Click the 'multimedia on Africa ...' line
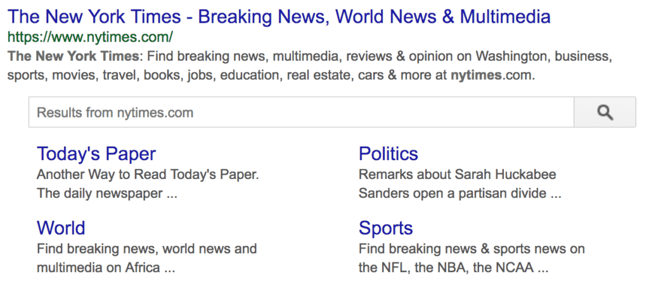 [x=106, y=268]
